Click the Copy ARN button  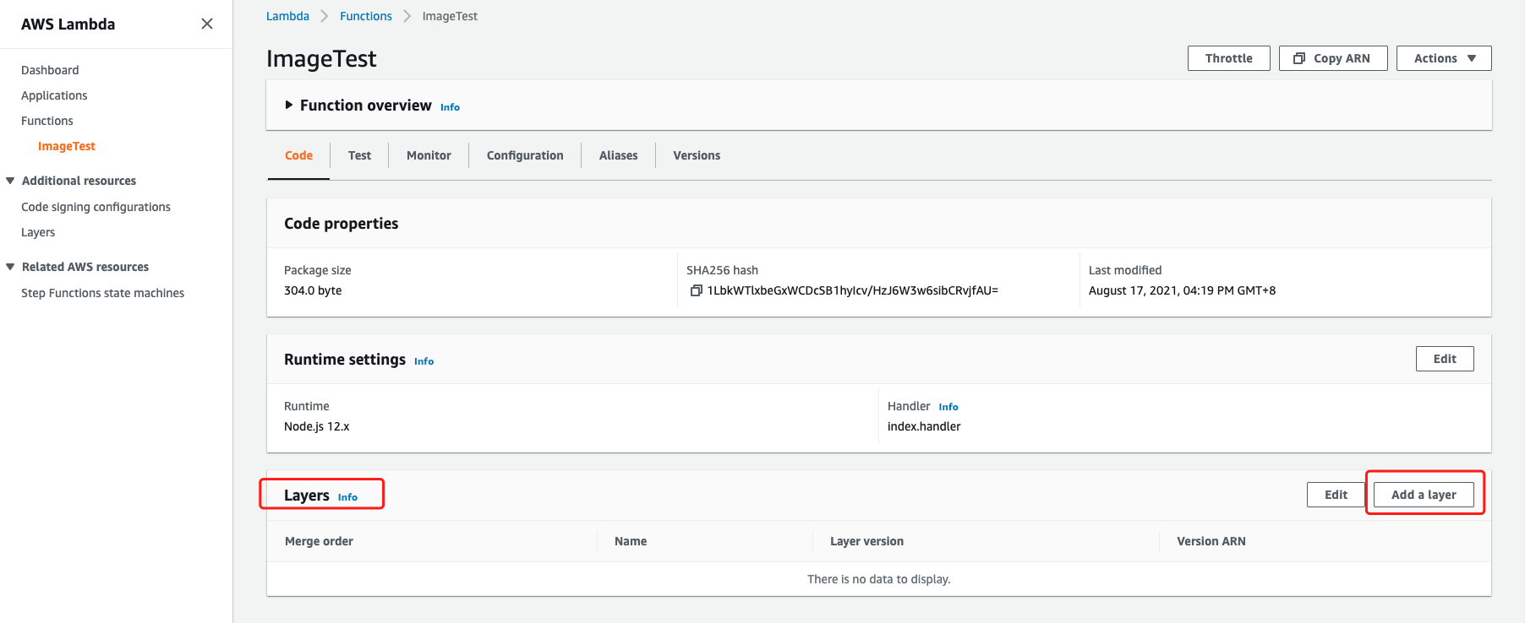[x=1333, y=58]
